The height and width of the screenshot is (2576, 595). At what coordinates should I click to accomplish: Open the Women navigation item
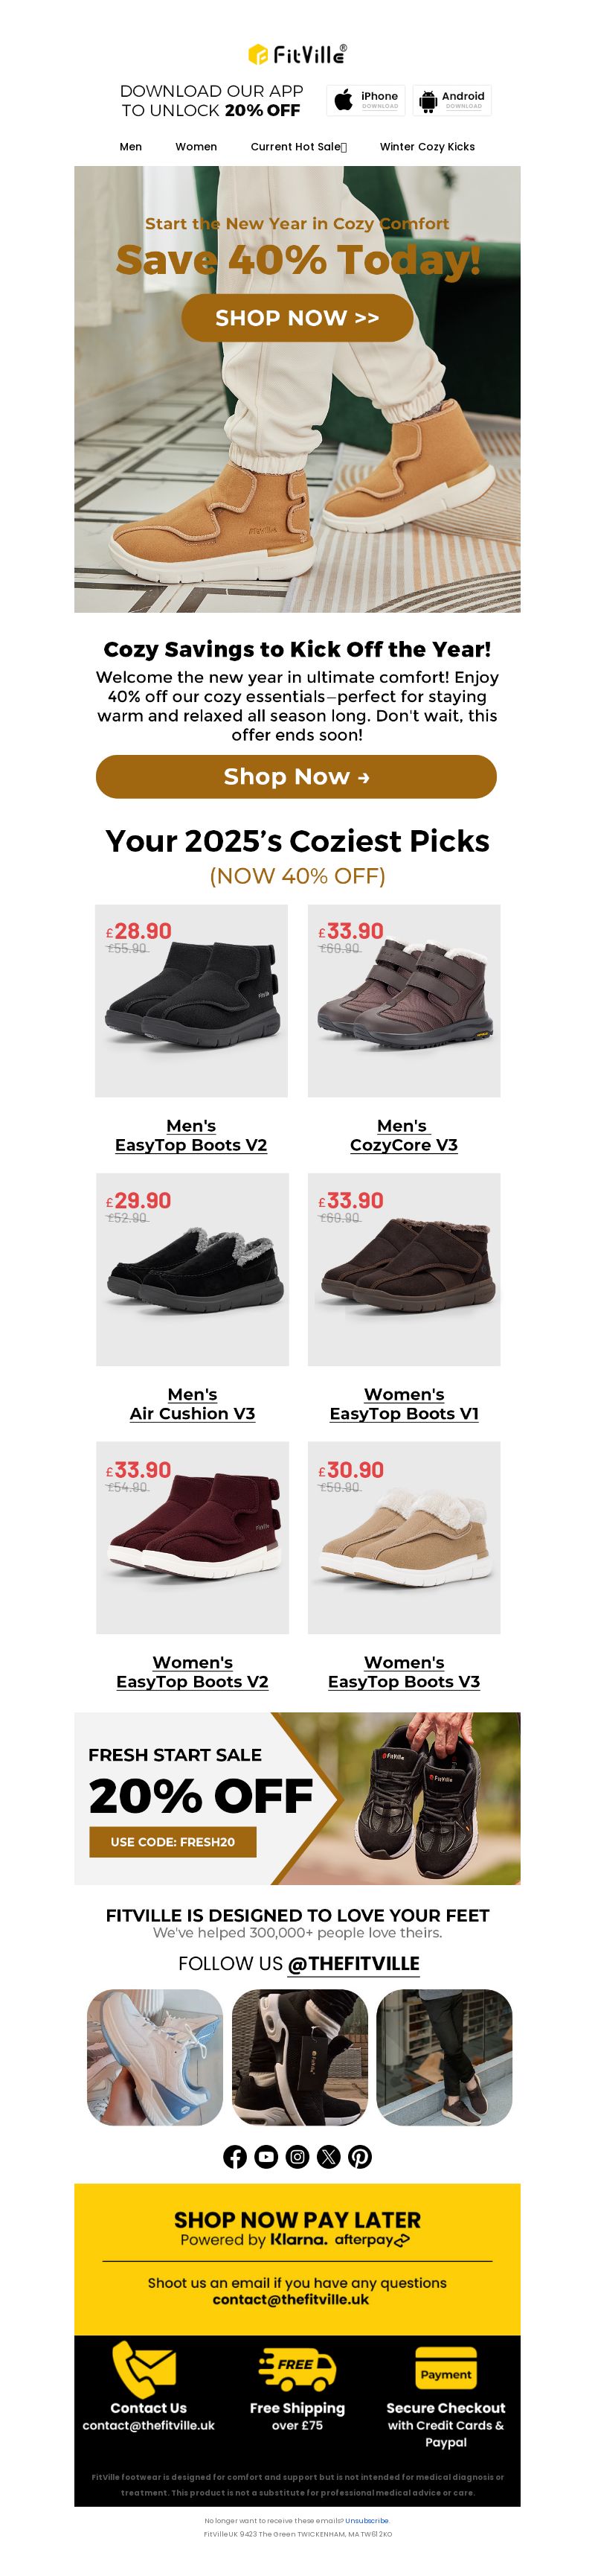click(196, 146)
